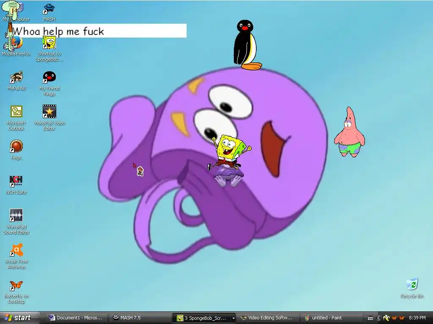Open the MASH desktop shortcut
The image size is (433, 324).
49,12
